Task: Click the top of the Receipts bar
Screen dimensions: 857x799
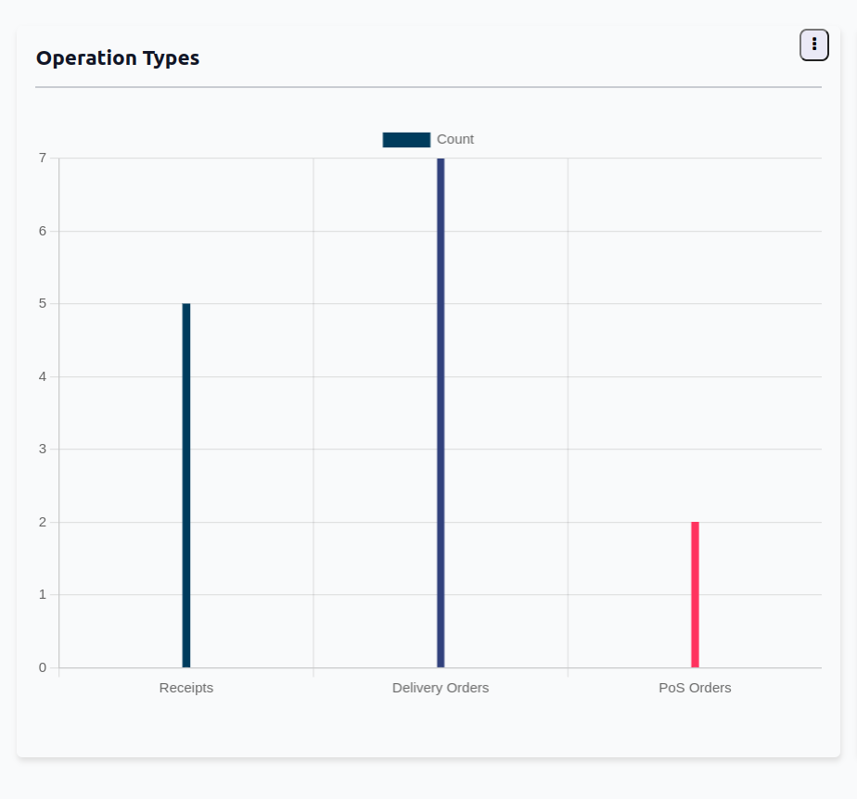Action: pyautogui.click(x=186, y=307)
